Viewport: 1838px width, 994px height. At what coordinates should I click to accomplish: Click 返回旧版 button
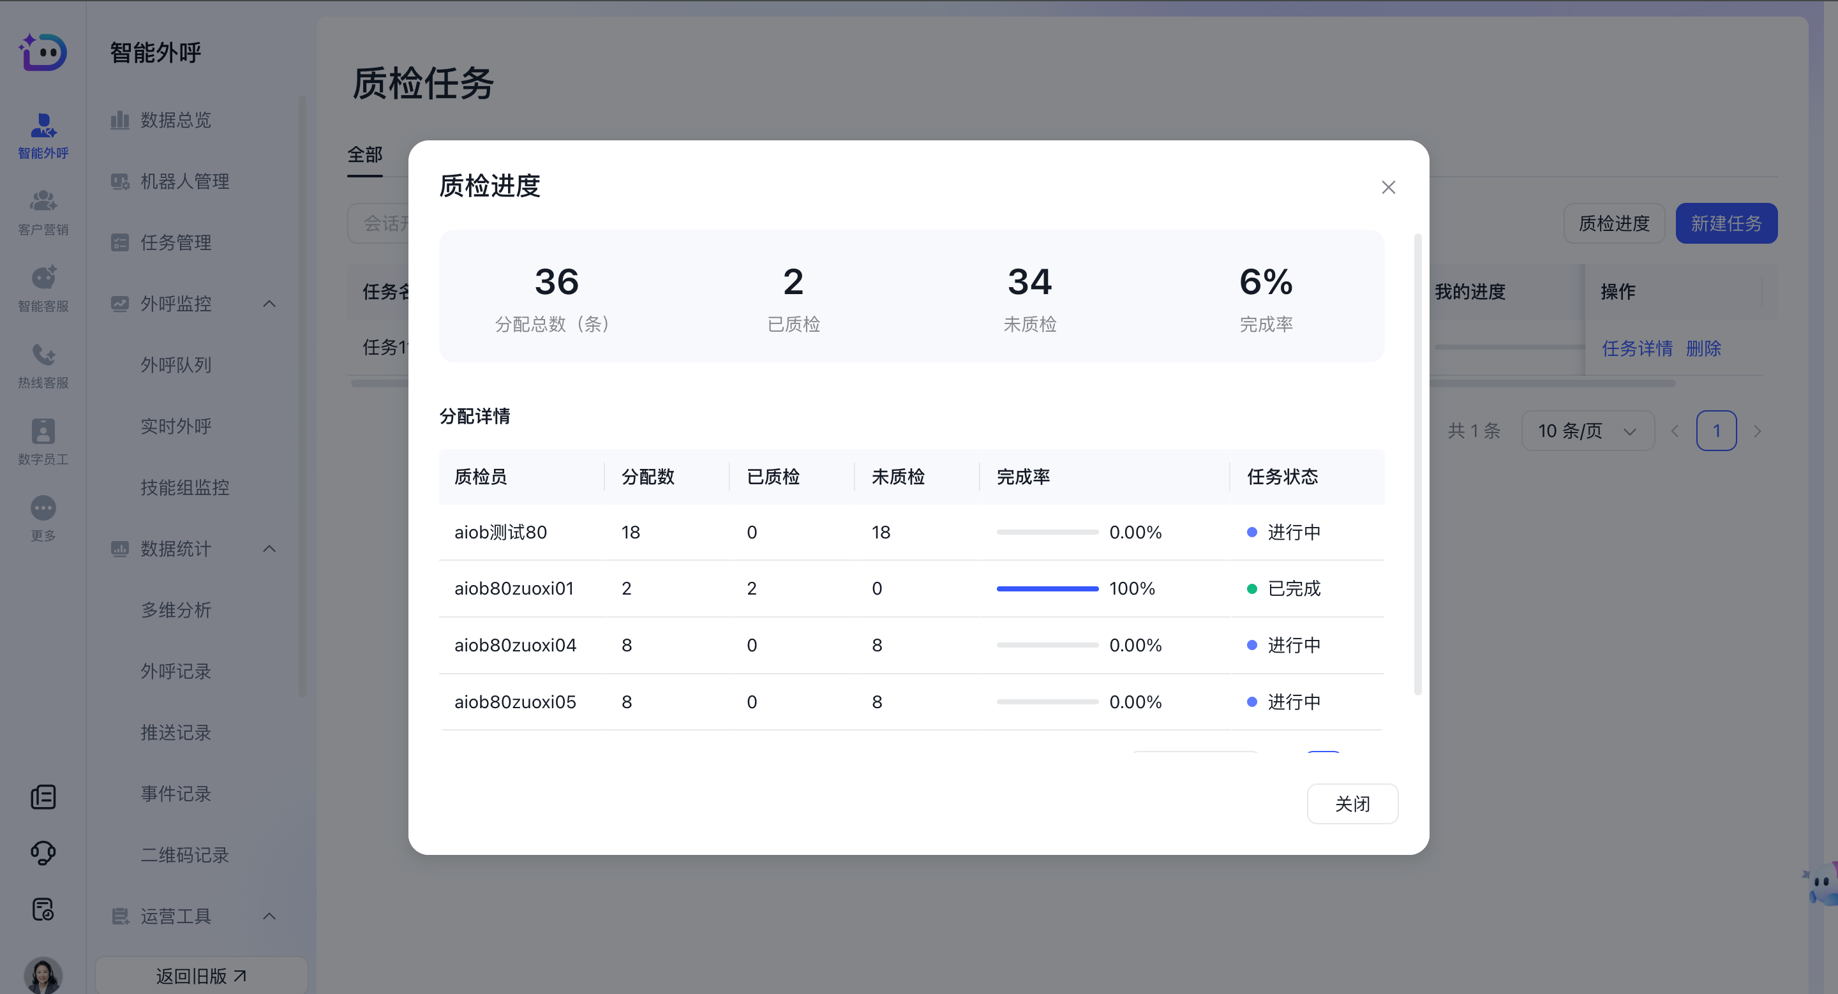[201, 975]
